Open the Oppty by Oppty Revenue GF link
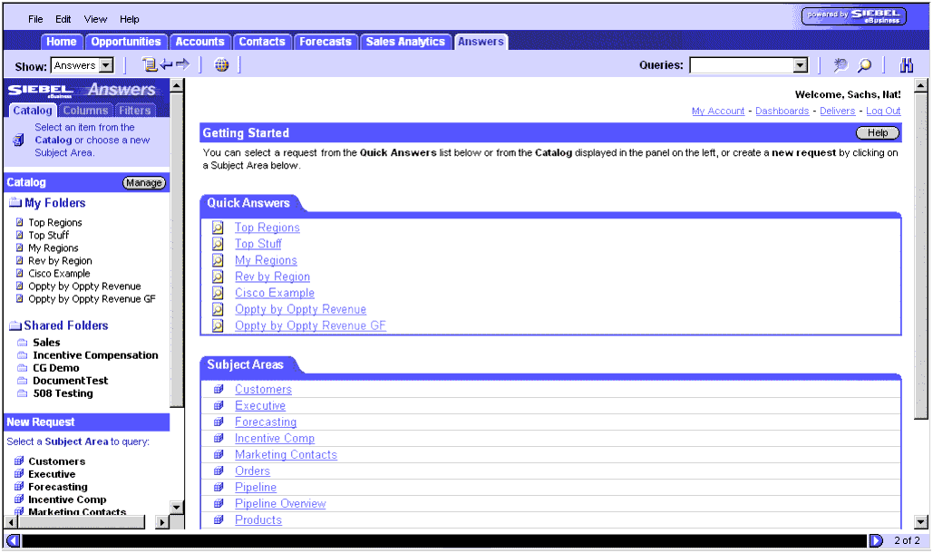 pos(311,325)
